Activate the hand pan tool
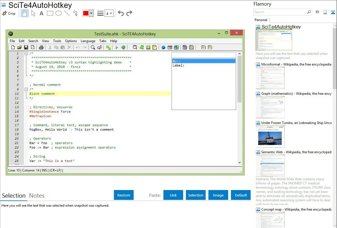The image size is (337, 228). coord(24,13)
